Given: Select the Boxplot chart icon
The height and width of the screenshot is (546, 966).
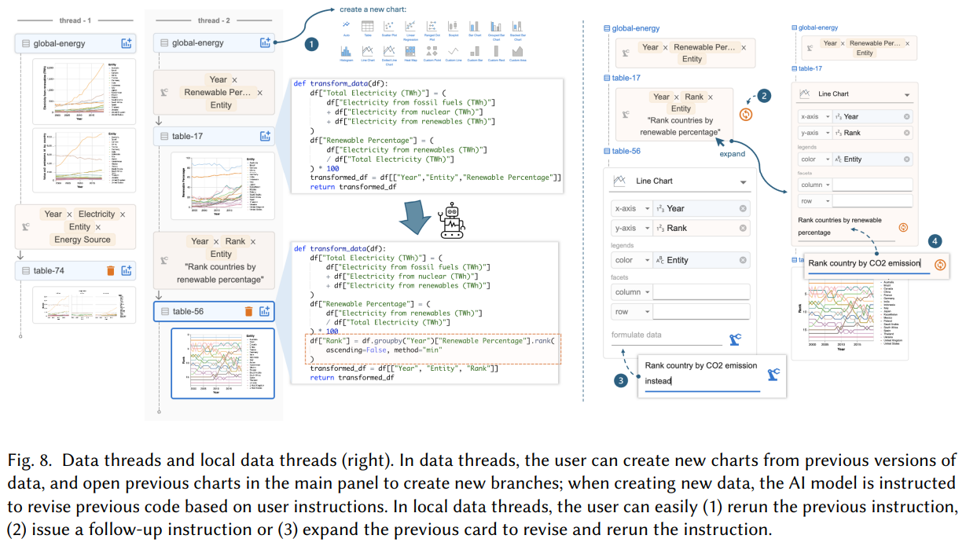Looking at the screenshot, I should tap(453, 27).
